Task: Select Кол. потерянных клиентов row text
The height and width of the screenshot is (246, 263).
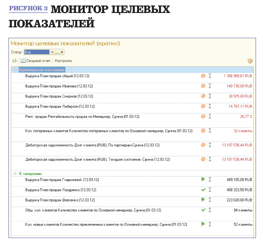Action: [x=109, y=131]
